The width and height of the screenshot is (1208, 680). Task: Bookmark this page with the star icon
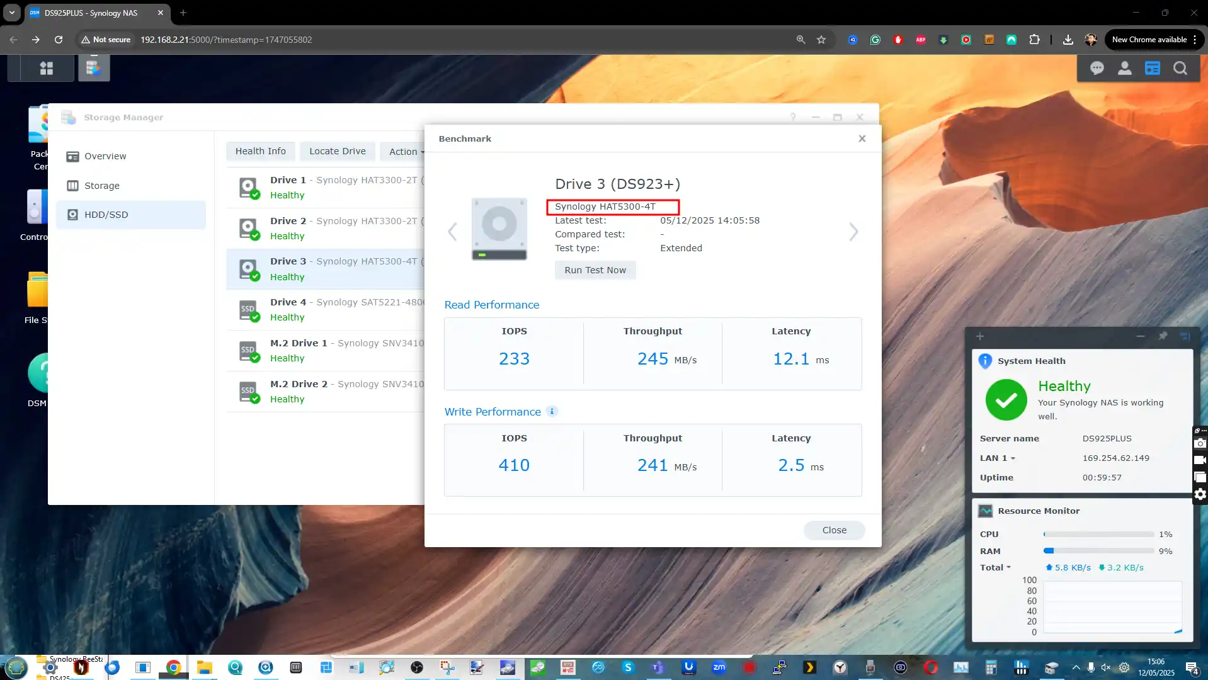tap(821, 40)
